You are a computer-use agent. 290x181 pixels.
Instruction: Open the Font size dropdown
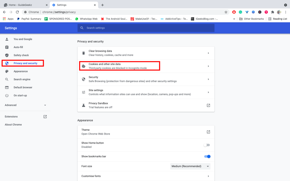(190, 166)
